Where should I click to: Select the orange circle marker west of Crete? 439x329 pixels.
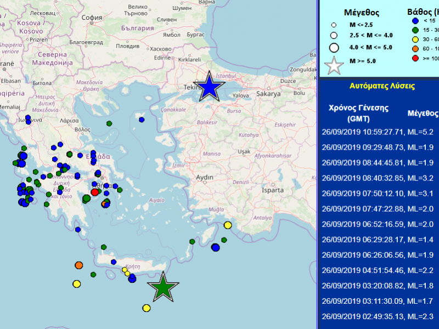tap(78, 265)
